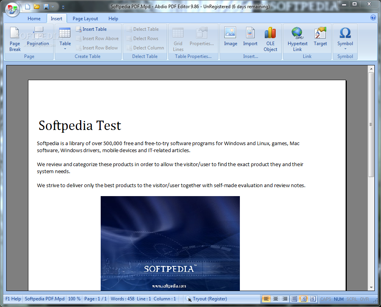This screenshot has width=381, height=307.
Task: Click the magnifier icon beside Tryout
Action: [x=188, y=299]
